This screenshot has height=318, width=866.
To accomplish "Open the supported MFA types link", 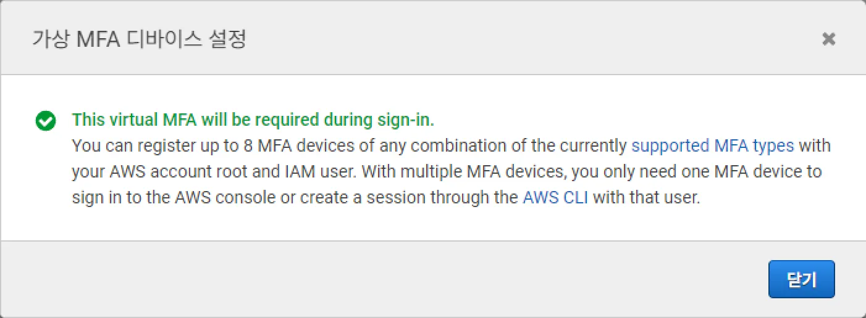I will click(712, 146).
